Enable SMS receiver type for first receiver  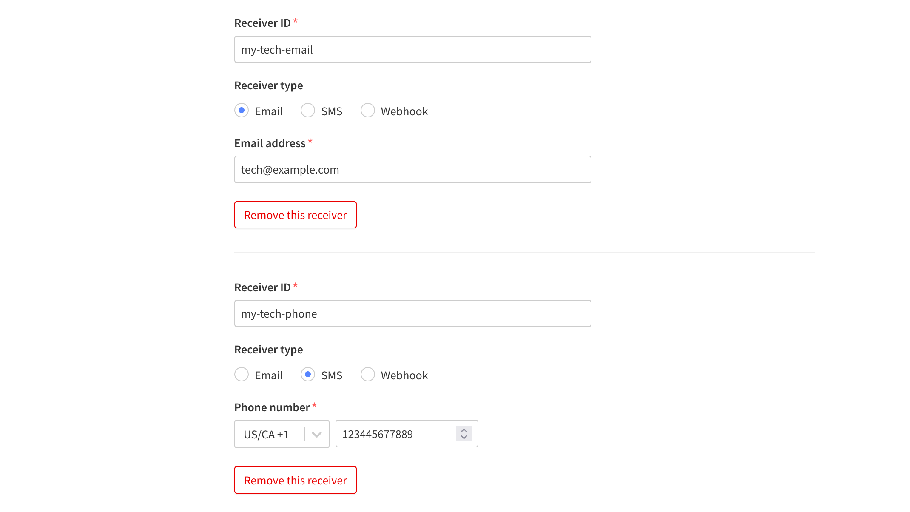pos(307,111)
